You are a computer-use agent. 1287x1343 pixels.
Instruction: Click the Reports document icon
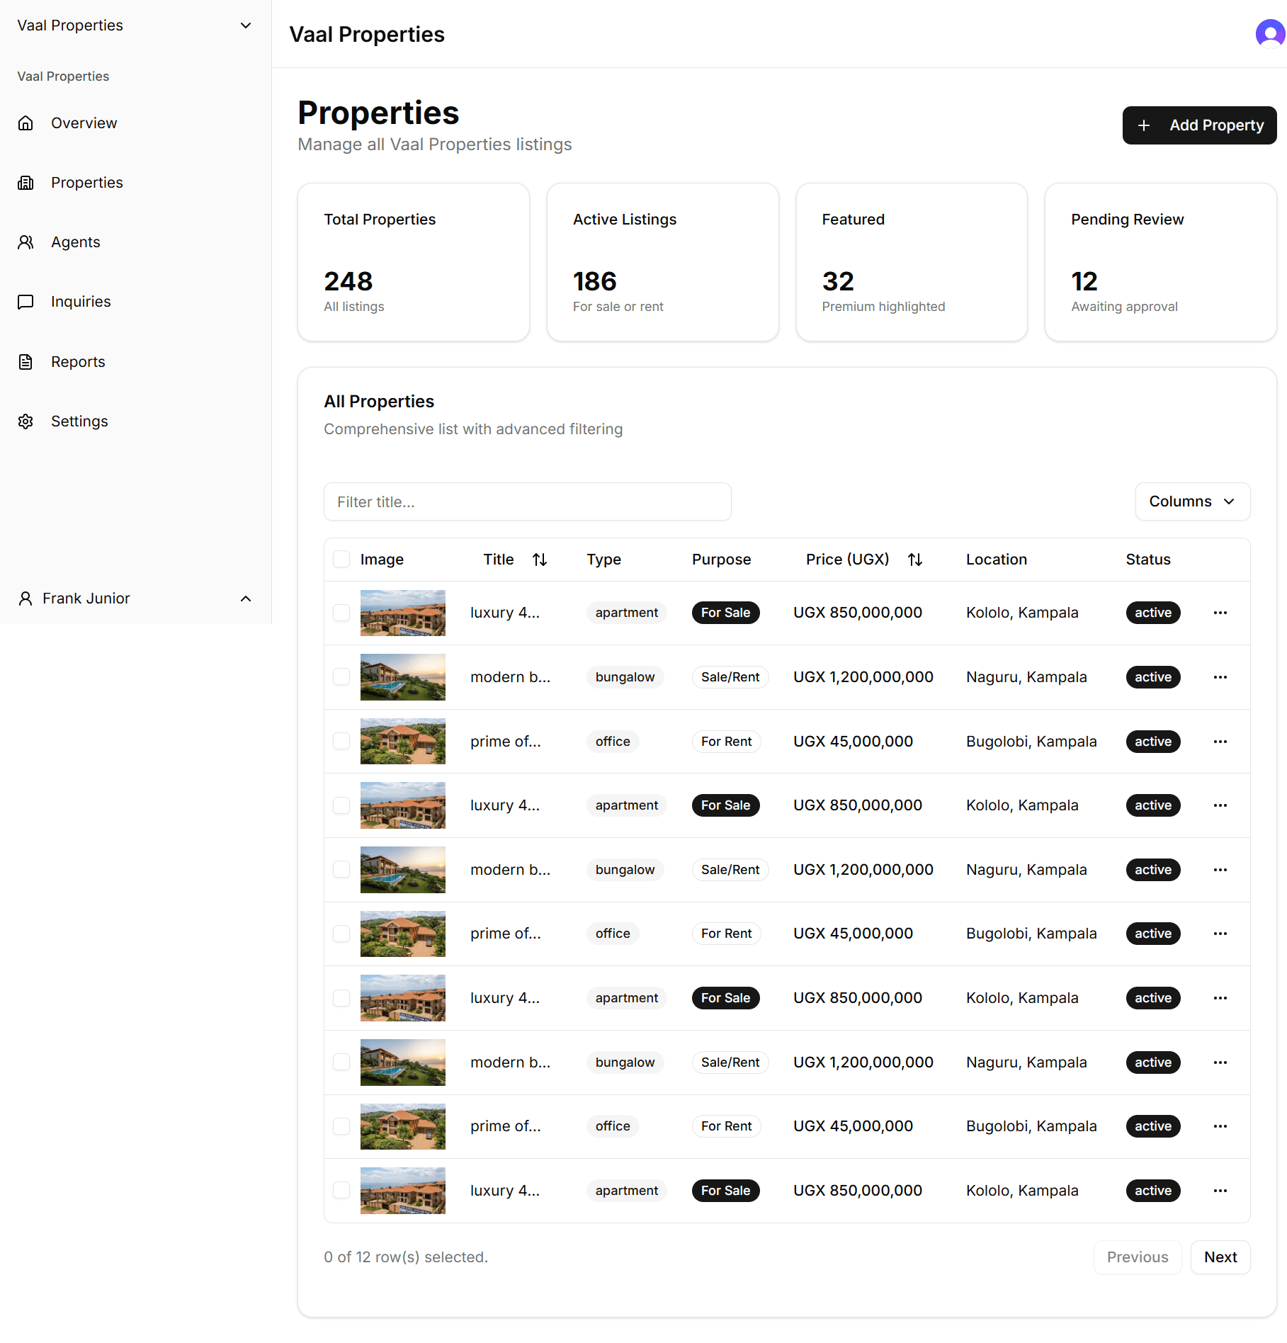[x=25, y=362]
